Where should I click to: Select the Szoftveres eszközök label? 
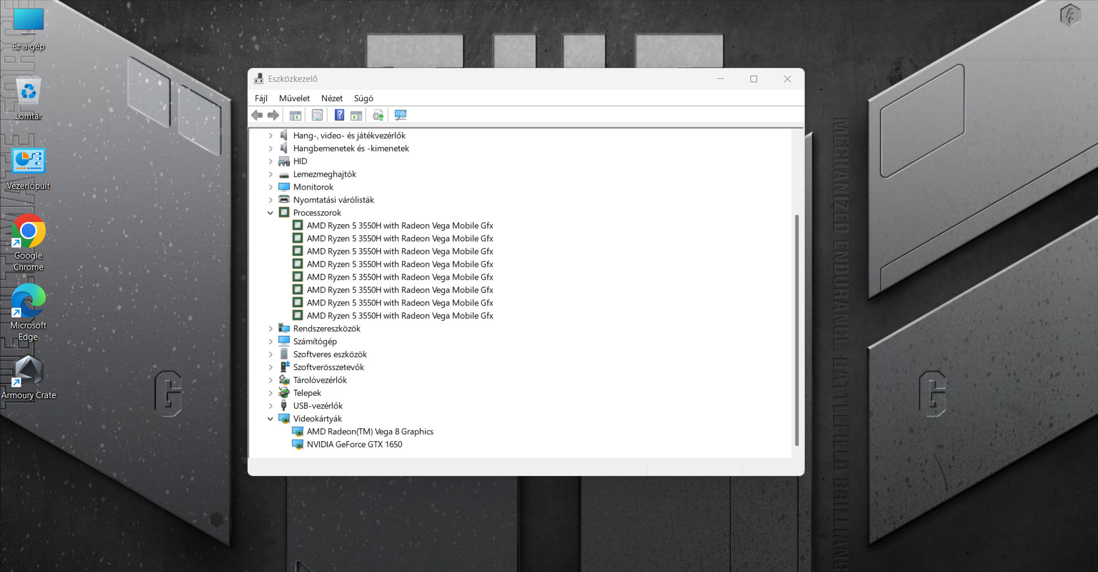pyautogui.click(x=330, y=354)
